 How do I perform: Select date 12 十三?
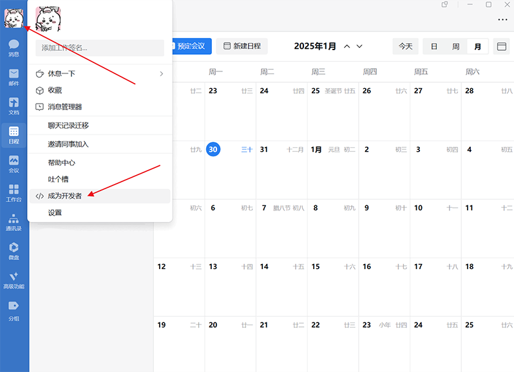coord(179,287)
